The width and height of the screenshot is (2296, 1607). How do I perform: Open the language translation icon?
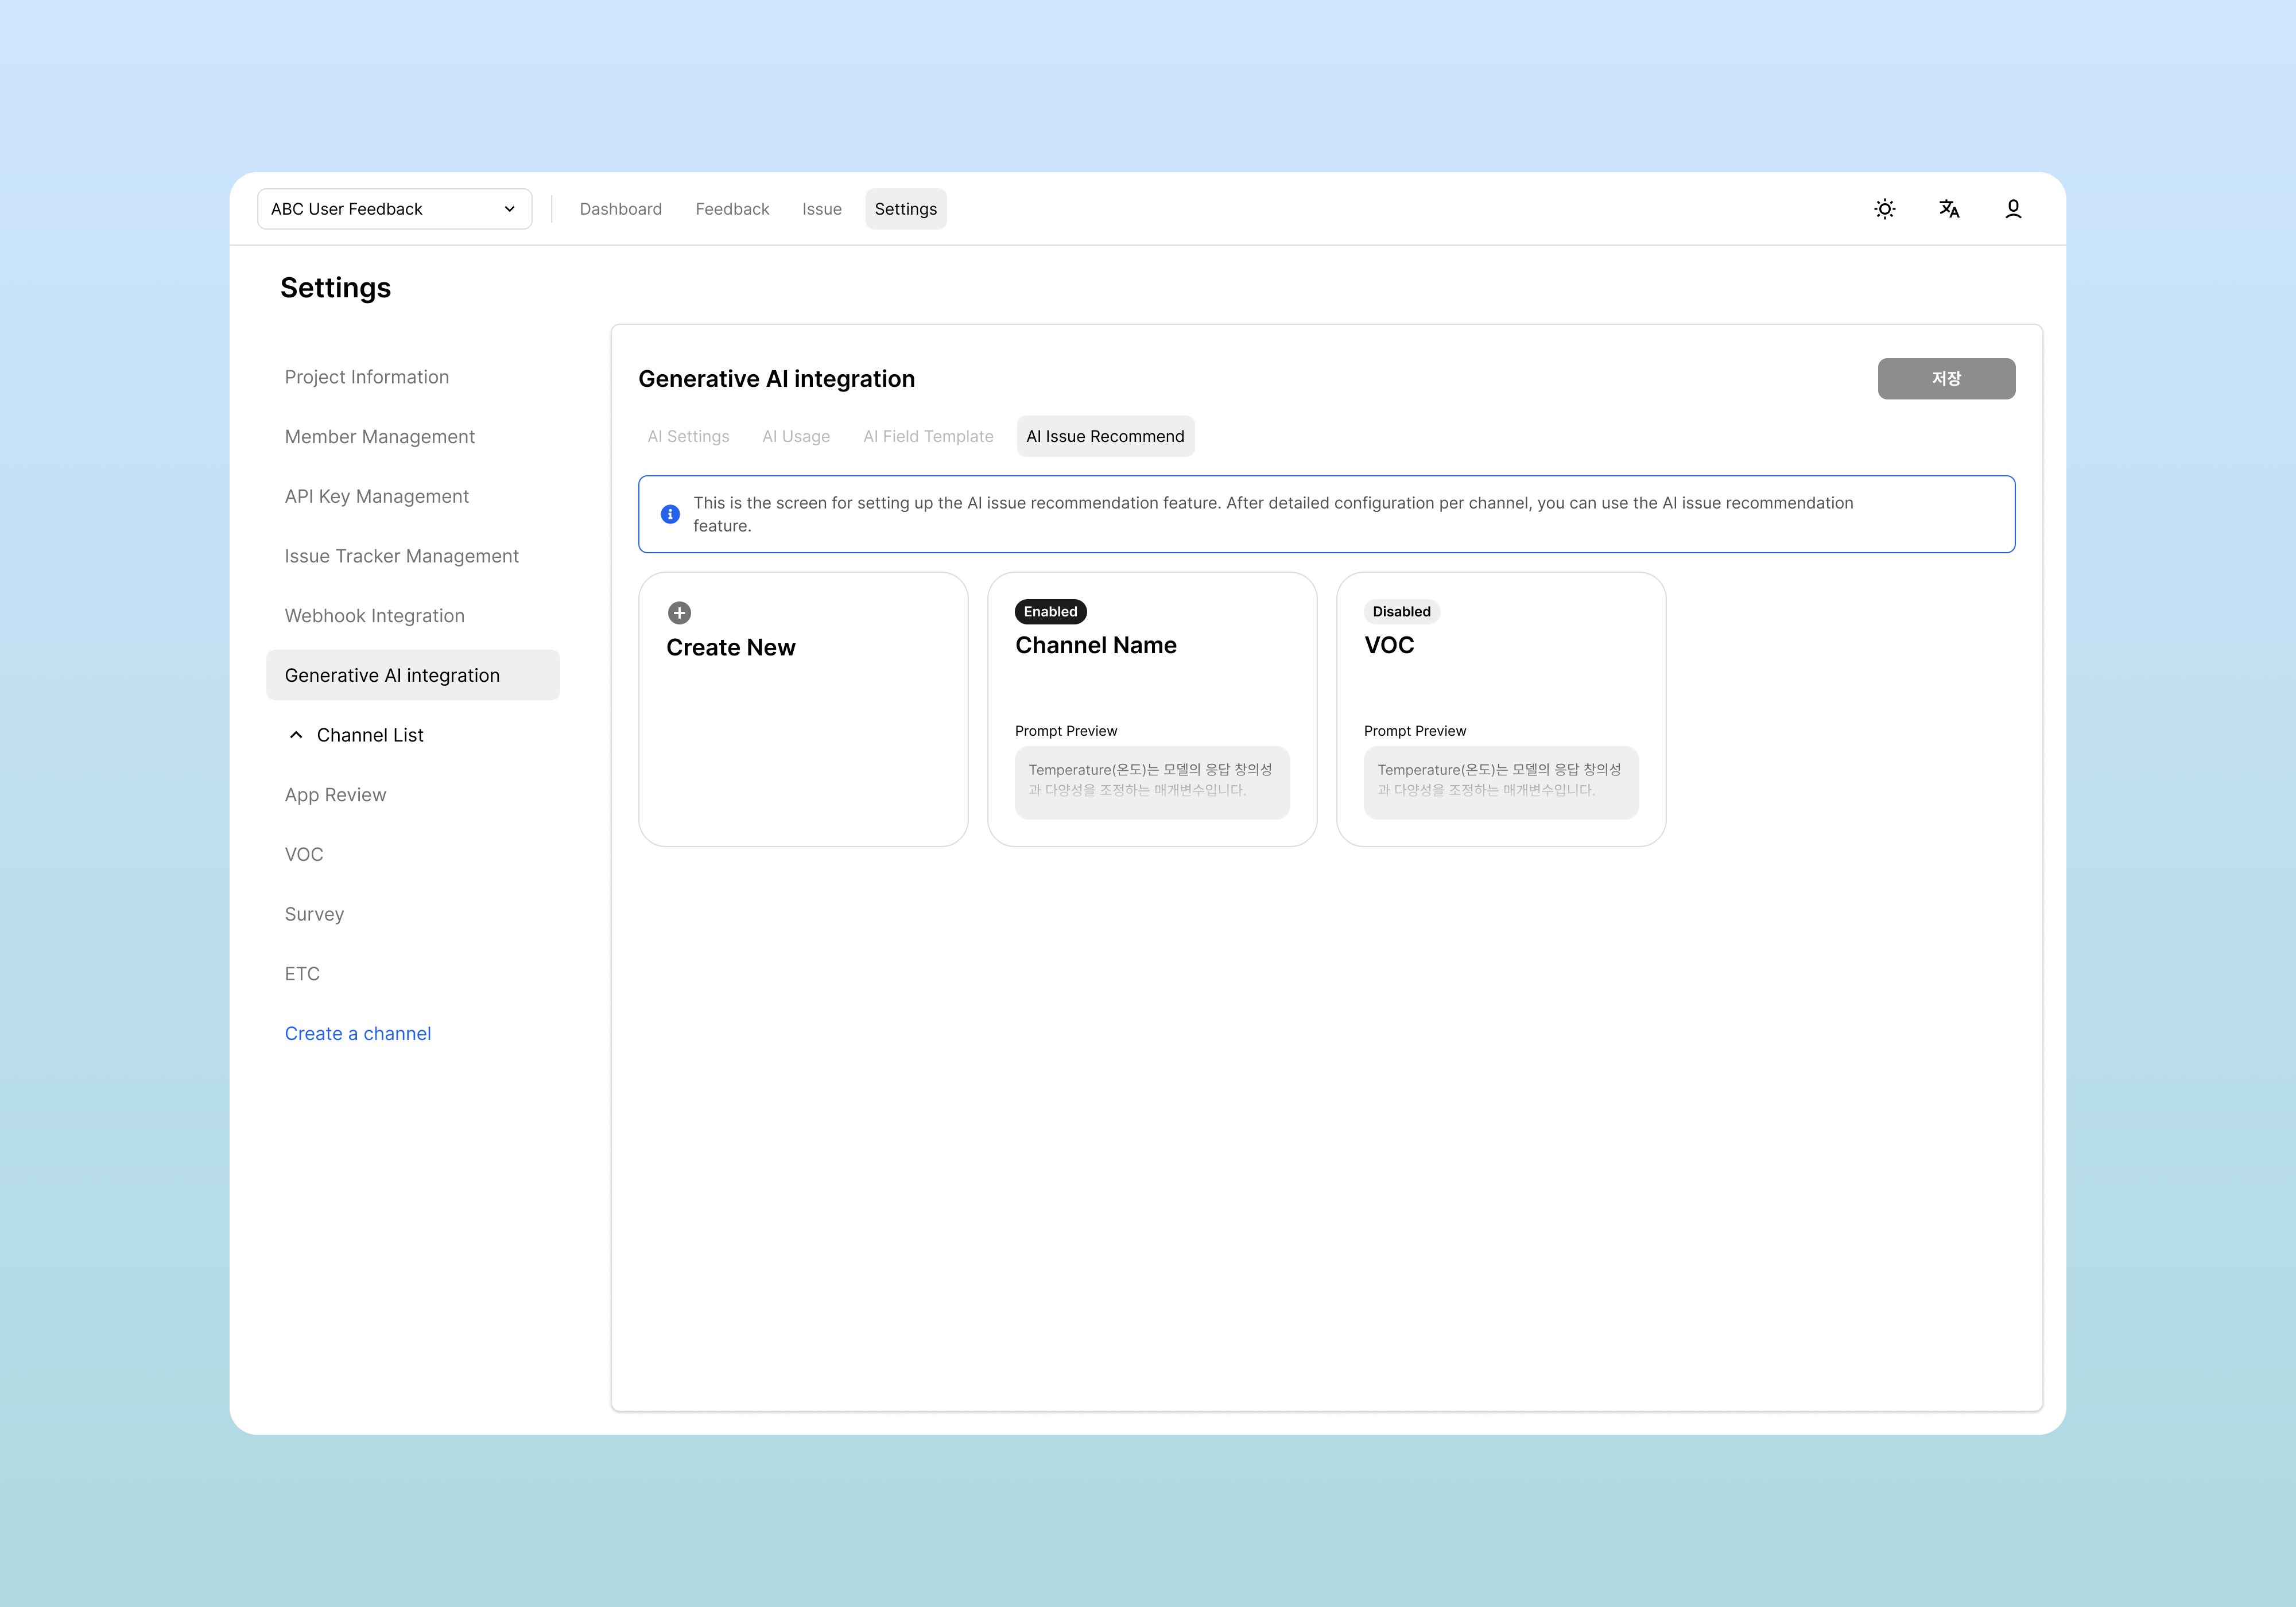1948,209
